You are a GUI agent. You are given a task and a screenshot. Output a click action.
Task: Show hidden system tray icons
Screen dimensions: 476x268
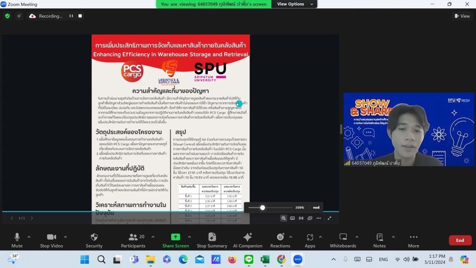[x=333, y=260]
